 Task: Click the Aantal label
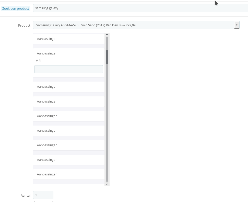pos(25,195)
